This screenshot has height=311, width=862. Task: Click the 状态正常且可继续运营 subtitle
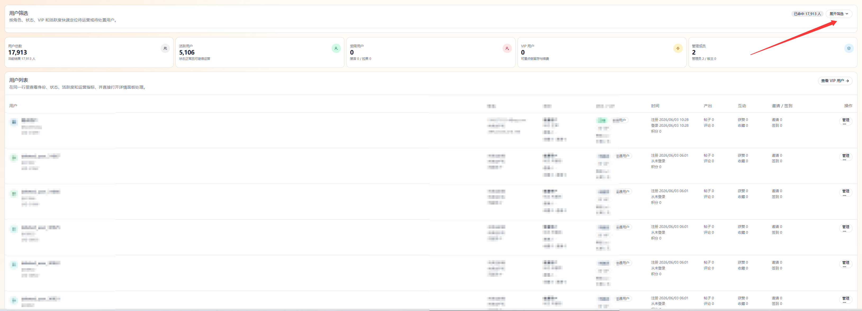[x=195, y=58]
